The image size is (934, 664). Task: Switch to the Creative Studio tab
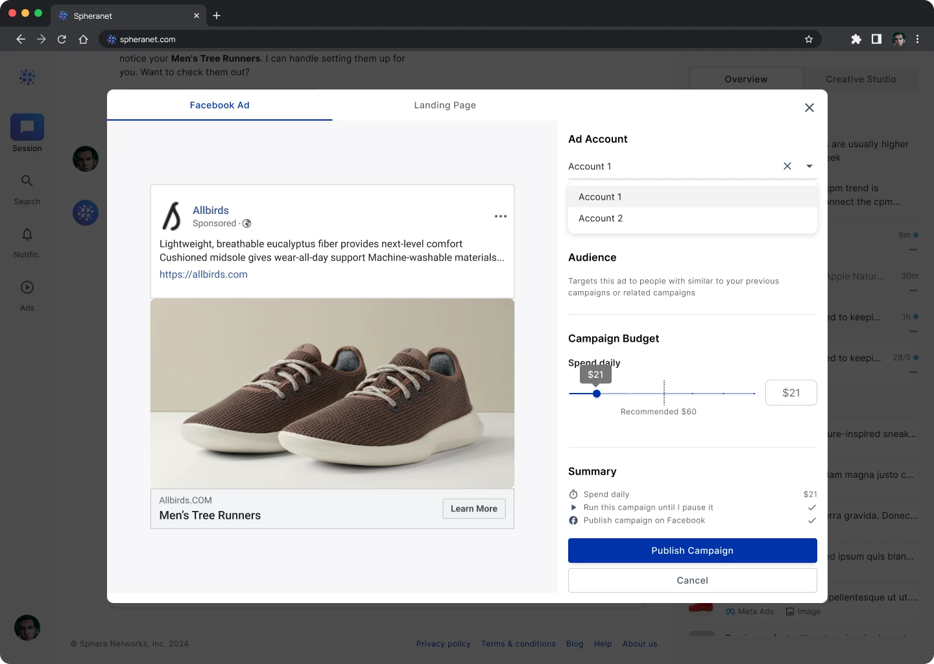coord(861,79)
